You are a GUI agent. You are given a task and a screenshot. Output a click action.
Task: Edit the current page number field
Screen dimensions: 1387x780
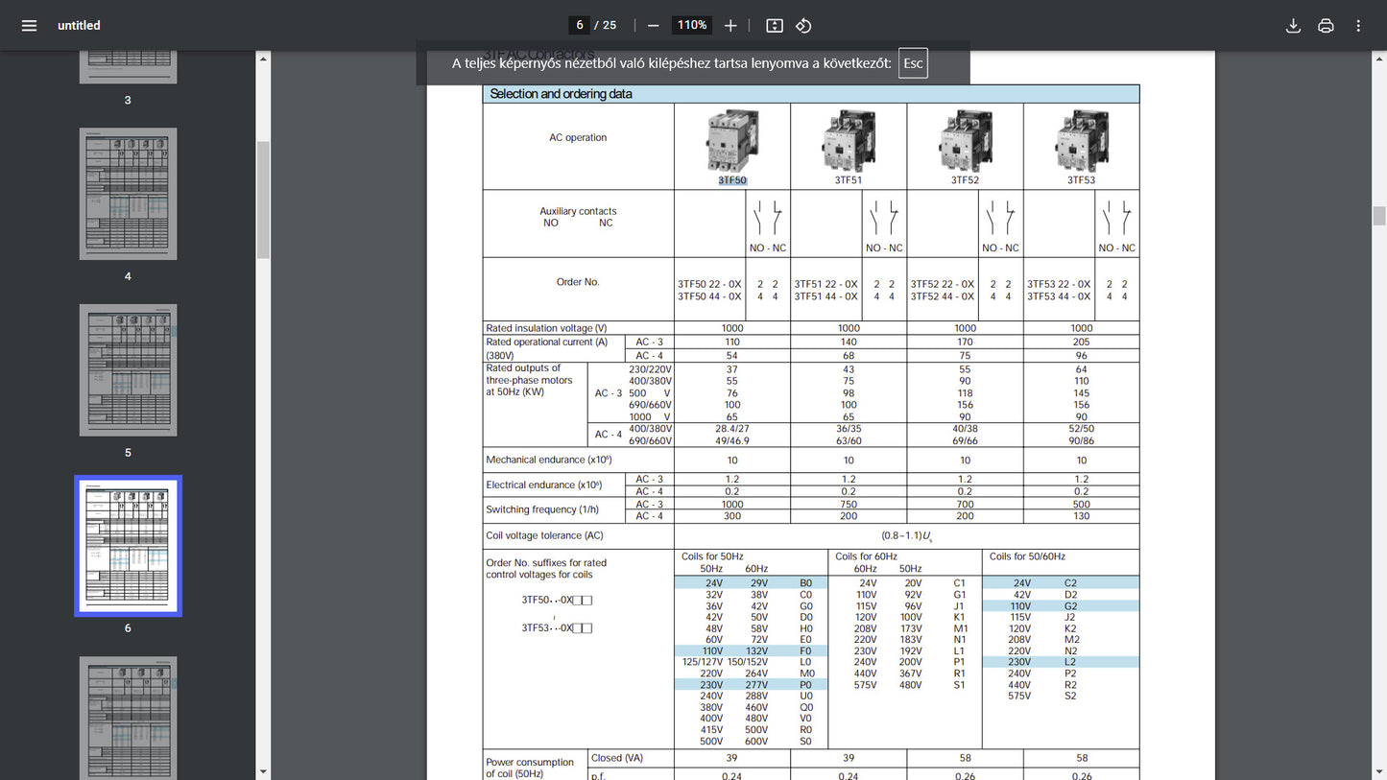(579, 25)
